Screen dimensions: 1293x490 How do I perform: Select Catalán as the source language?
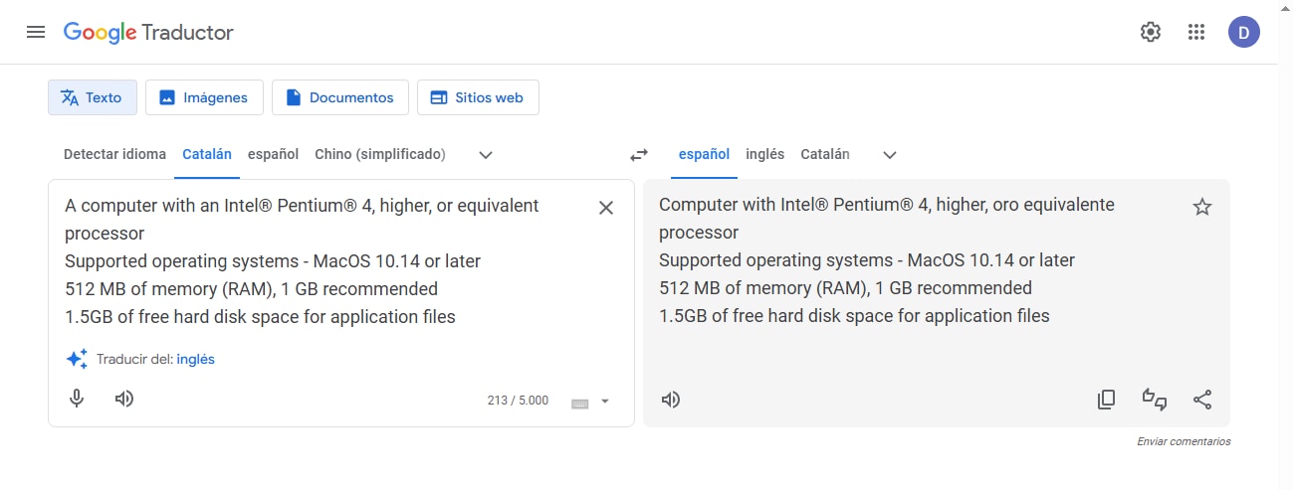click(x=207, y=154)
